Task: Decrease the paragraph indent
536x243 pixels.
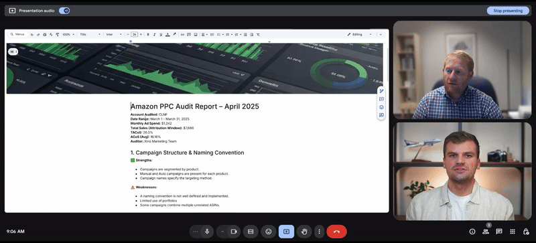Action: pos(245,35)
